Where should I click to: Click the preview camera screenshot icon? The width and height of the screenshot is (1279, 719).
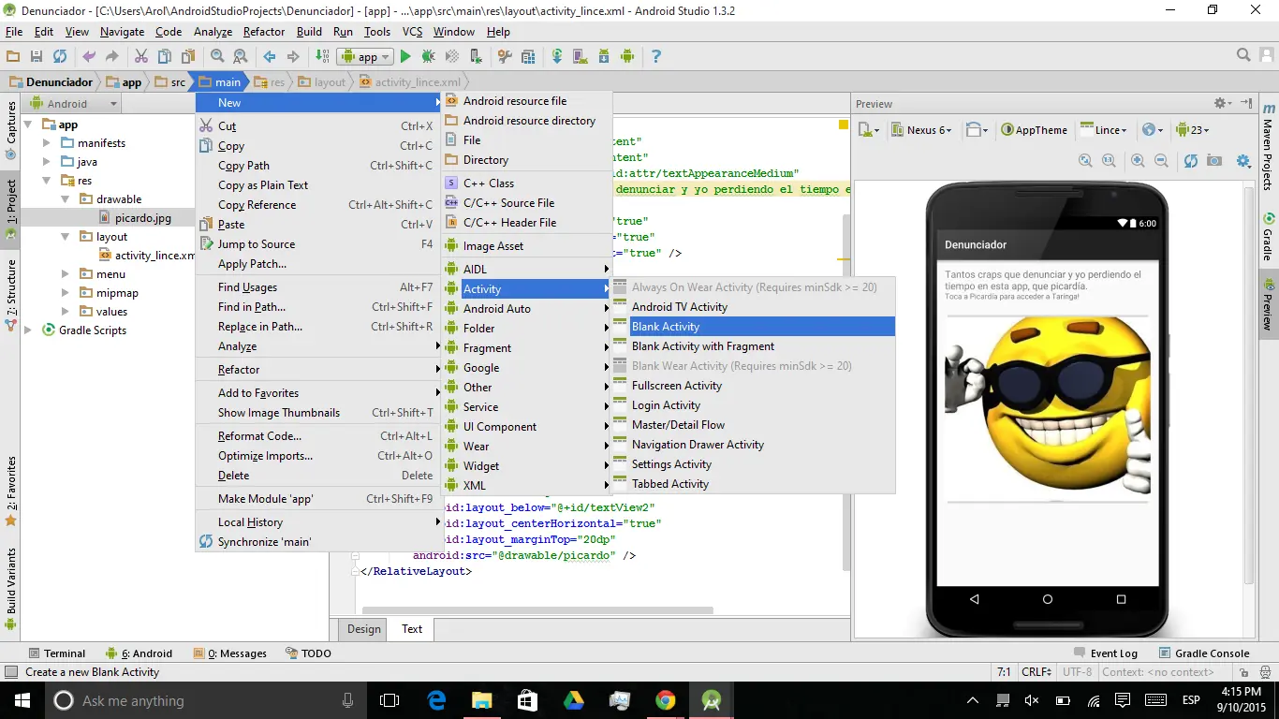(x=1214, y=161)
